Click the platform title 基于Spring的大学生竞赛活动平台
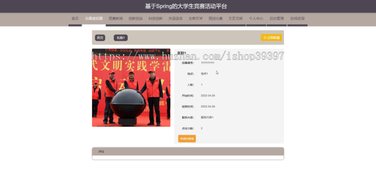Screen dimensions: 376x182 [186, 7]
